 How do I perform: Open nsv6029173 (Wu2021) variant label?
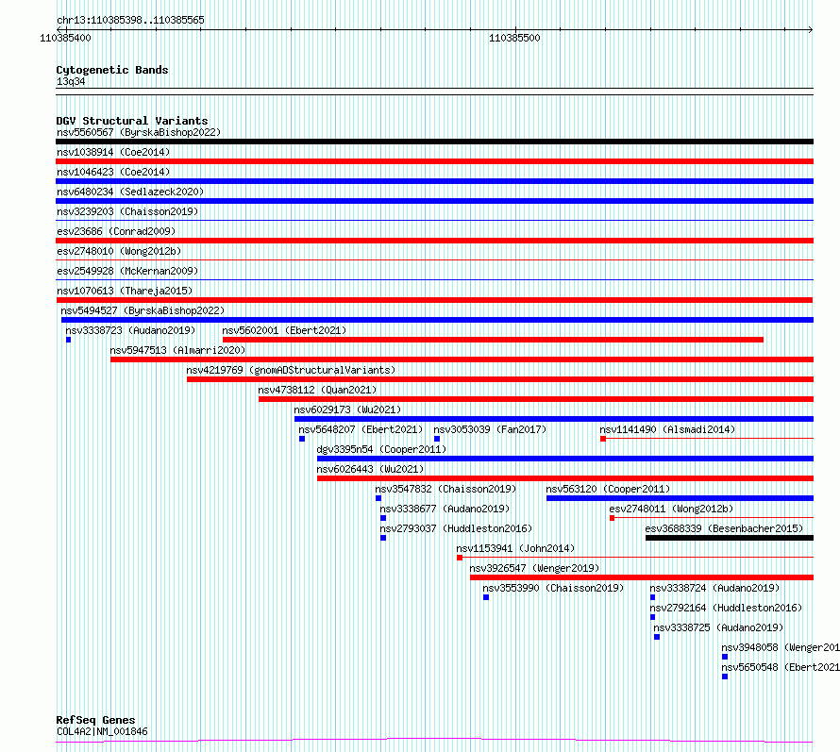tap(347, 409)
